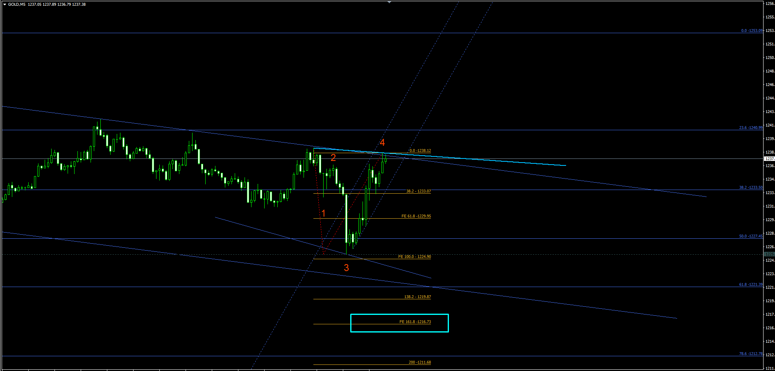Click the blue Fibonacci label 0.0 -1253.09
This screenshot has height=371, width=775.
coord(752,31)
